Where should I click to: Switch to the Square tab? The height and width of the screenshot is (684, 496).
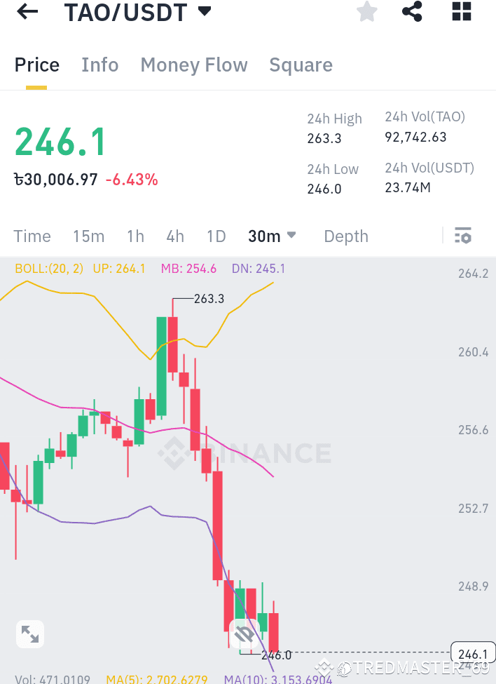click(301, 65)
